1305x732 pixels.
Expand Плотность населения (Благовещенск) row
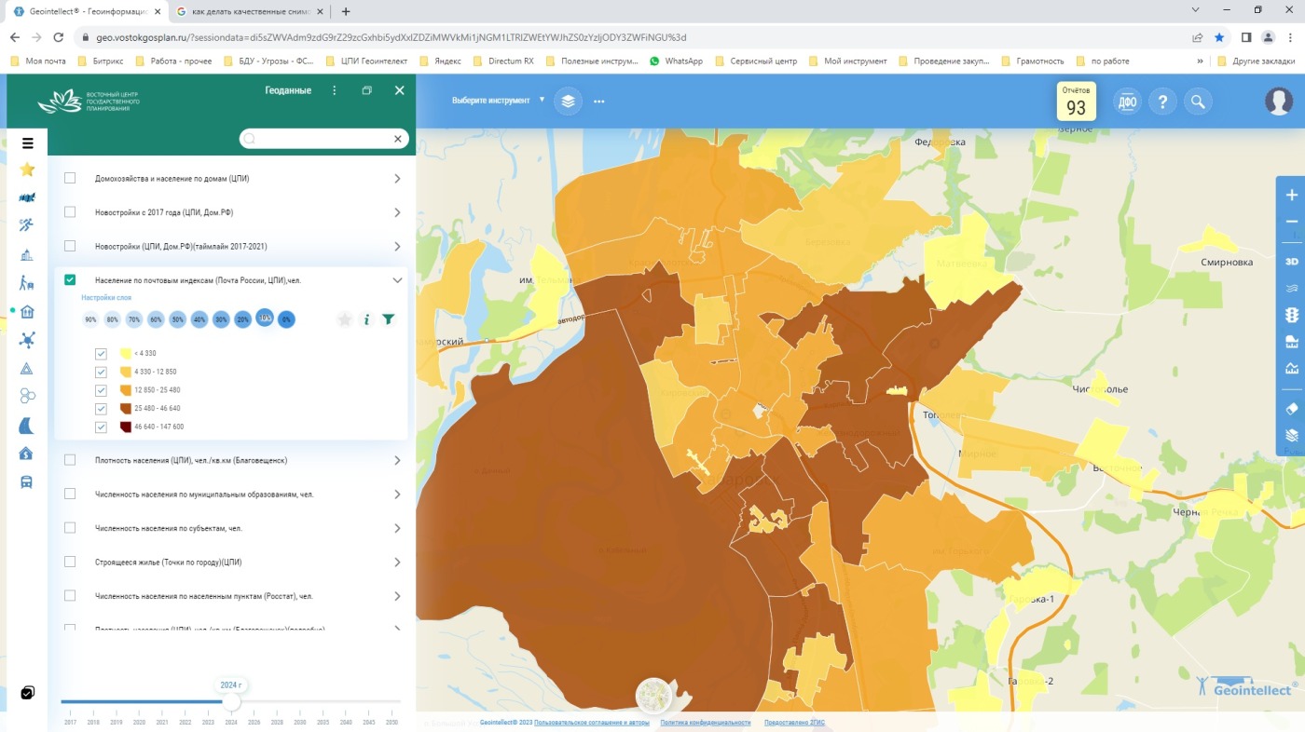[397, 460]
